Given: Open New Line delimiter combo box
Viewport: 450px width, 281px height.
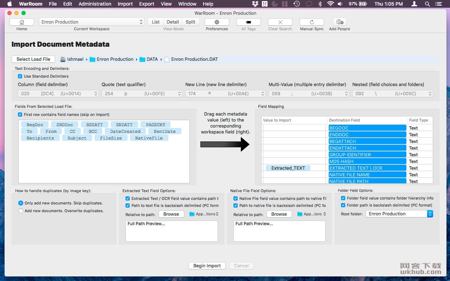Looking at the screenshot, I should [225, 94].
